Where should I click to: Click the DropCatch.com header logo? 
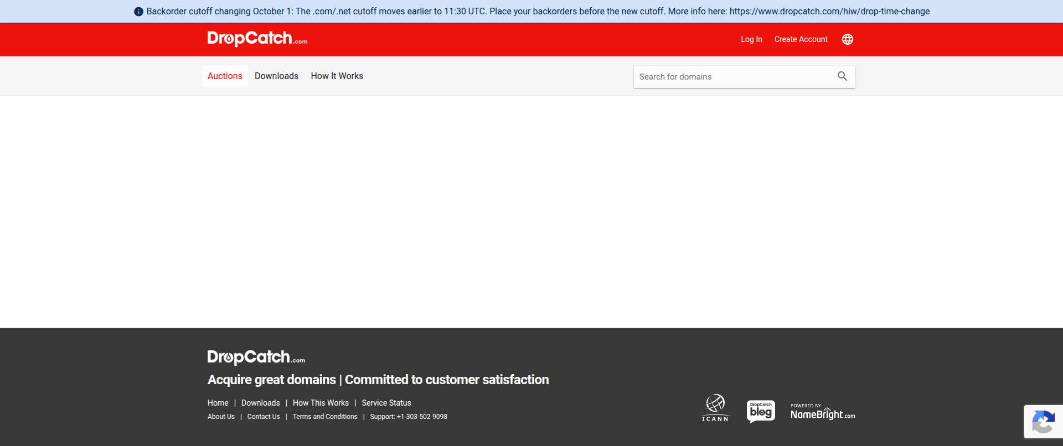click(257, 39)
